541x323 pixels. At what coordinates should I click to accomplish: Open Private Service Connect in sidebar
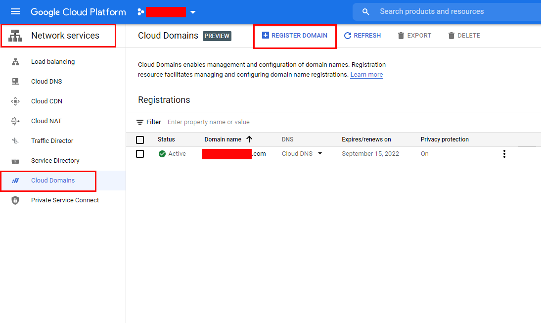coord(65,200)
